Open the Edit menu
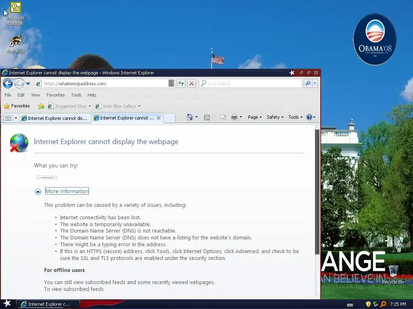The height and width of the screenshot is (309, 413). [21, 95]
